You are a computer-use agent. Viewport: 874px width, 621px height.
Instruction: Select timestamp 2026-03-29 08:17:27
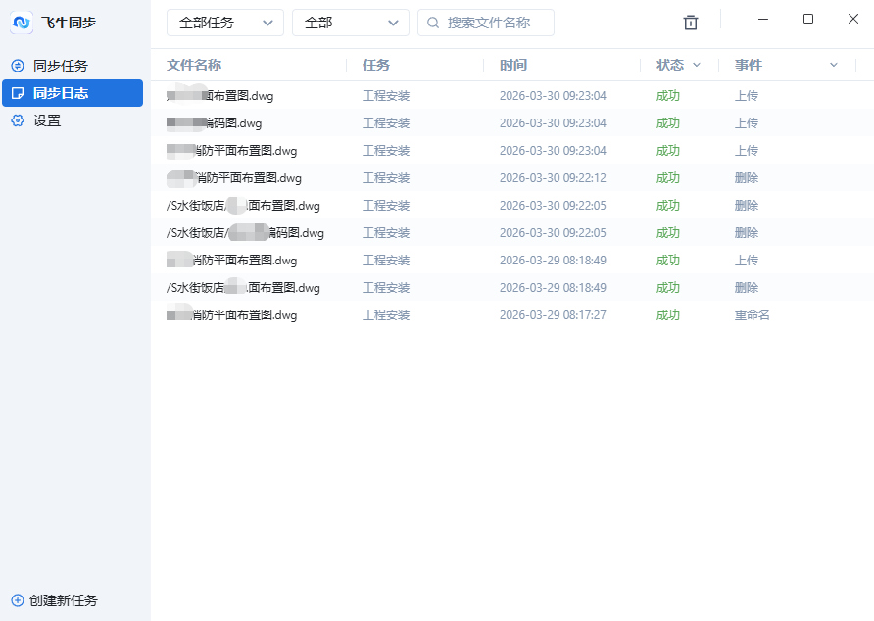tap(553, 315)
